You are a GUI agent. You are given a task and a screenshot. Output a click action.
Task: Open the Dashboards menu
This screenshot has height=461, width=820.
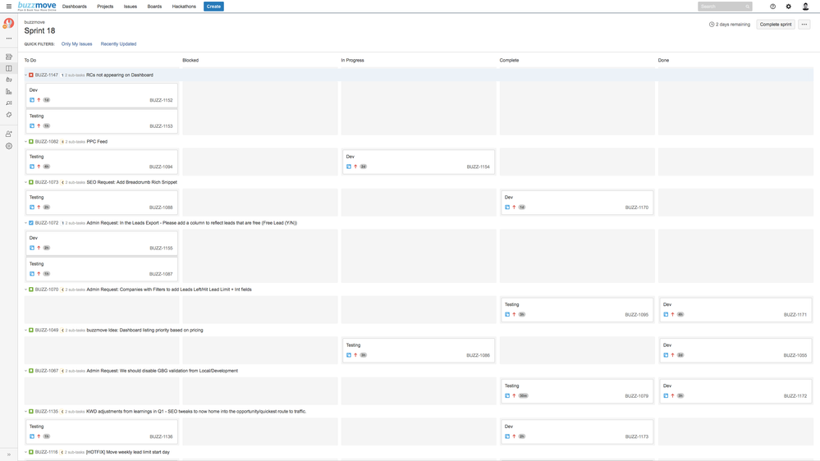[x=74, y=7]
